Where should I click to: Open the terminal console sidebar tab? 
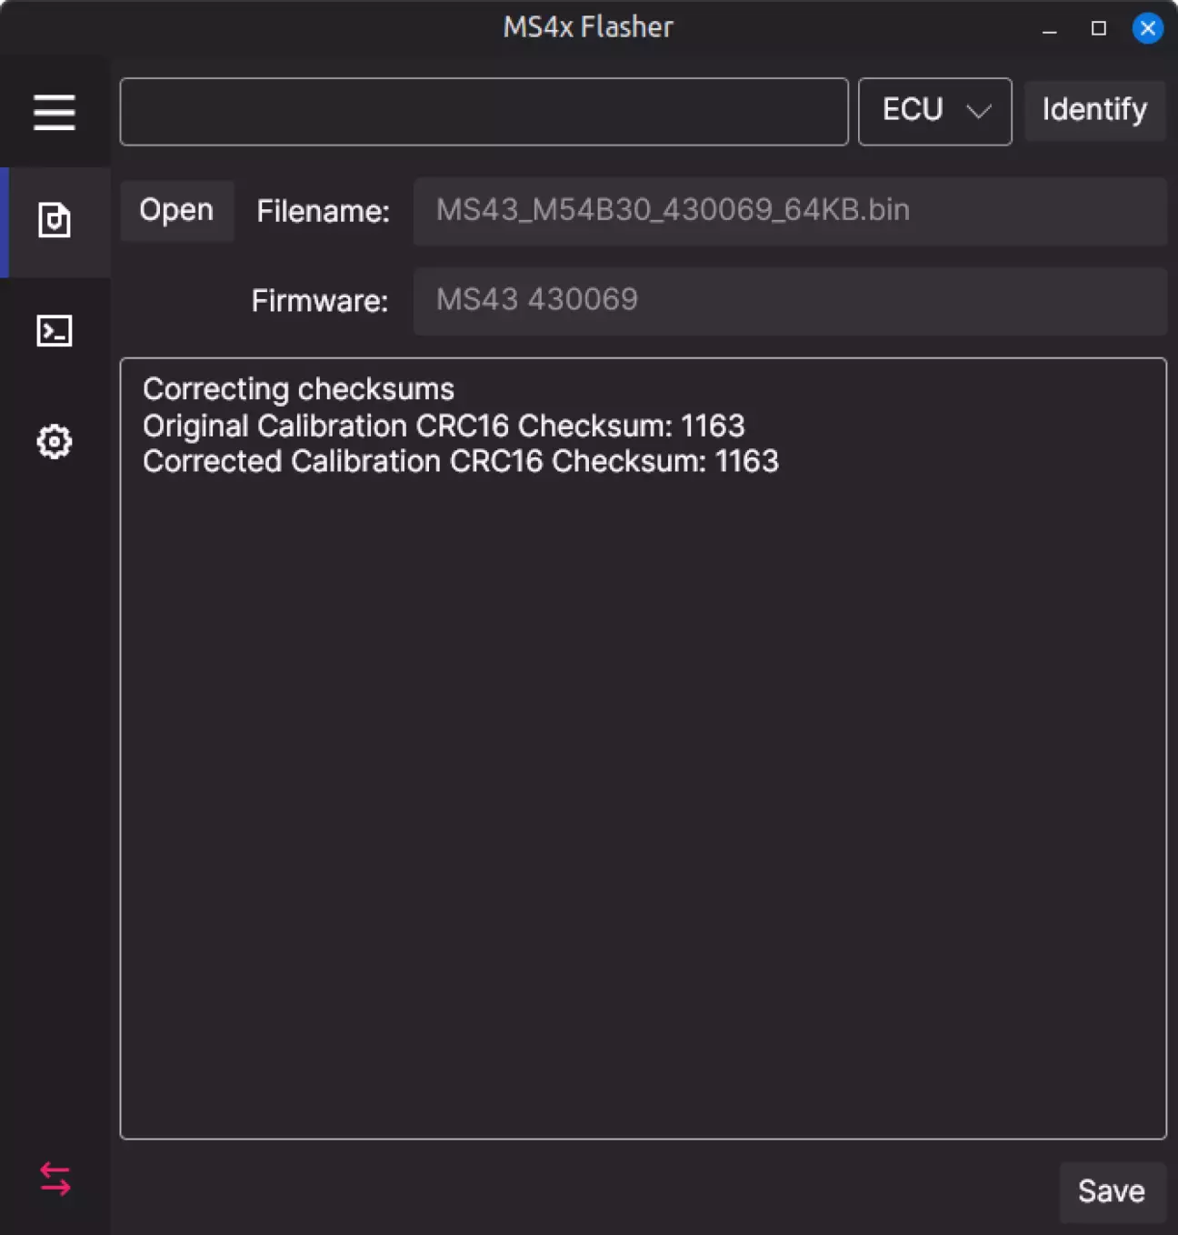click(x=55, y=331)
